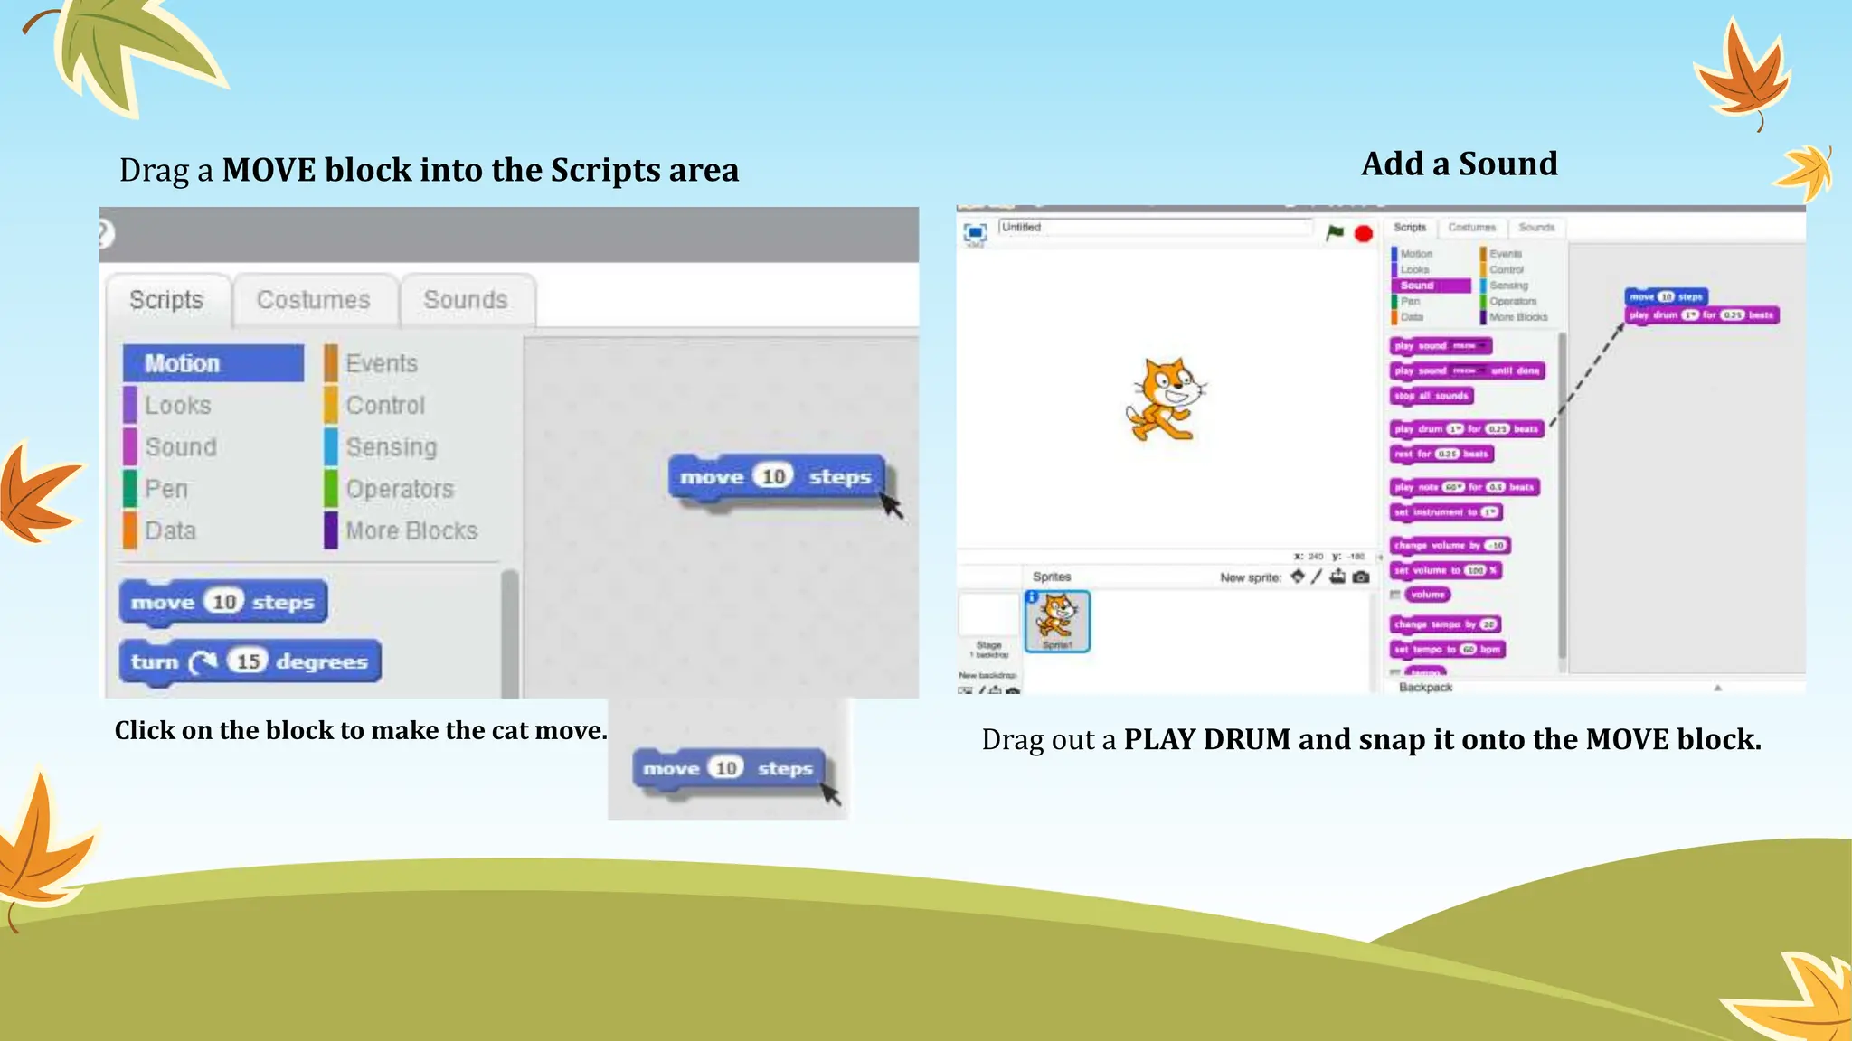Check the volume reporter checkbox
The height and width of the screenshot is (1041, 1852).
click(1395, 595)
